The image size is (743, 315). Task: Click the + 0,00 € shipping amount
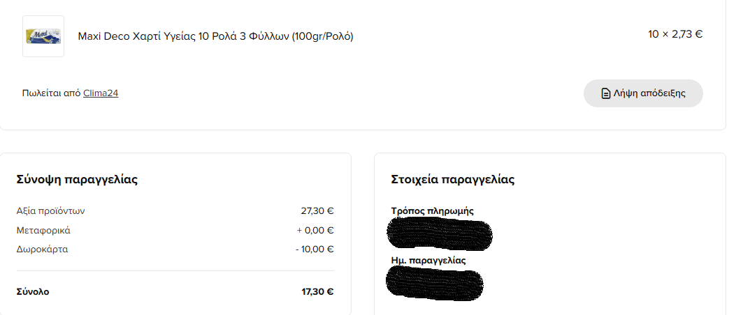(x=315, y=231)
